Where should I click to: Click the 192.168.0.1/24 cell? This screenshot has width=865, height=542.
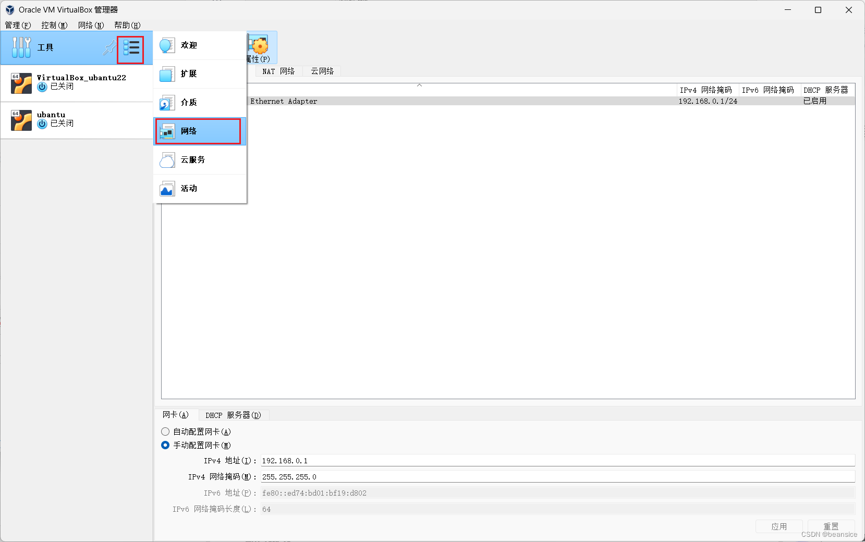click(708, 101)
